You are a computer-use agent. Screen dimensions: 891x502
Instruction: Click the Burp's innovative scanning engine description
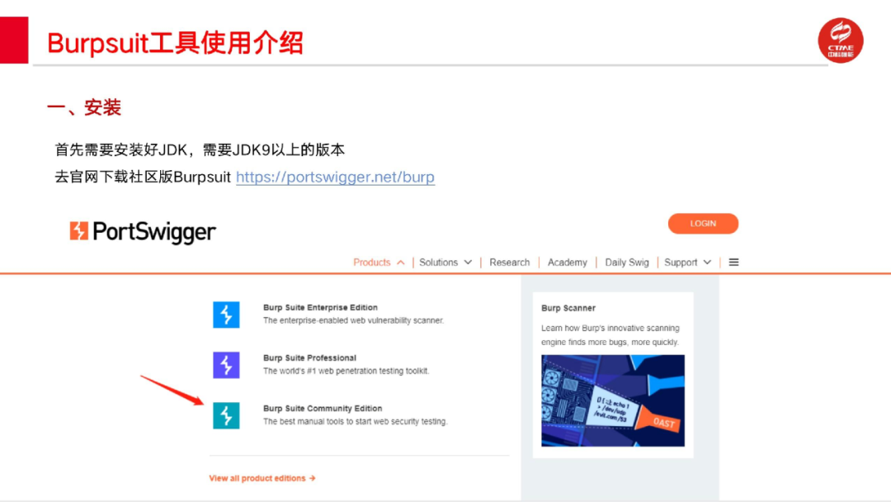pos(610,335)
